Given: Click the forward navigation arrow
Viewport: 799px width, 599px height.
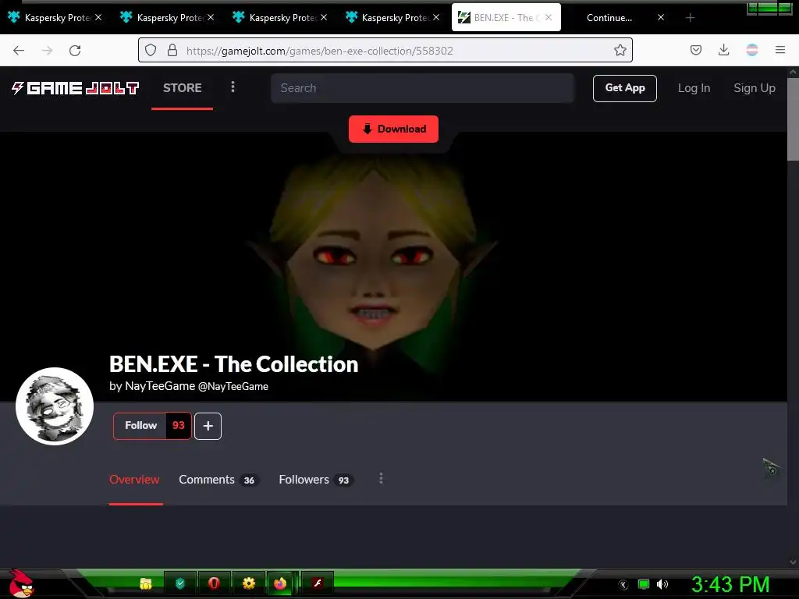Looking at the screenshot, I should click(x=47, y=51).
